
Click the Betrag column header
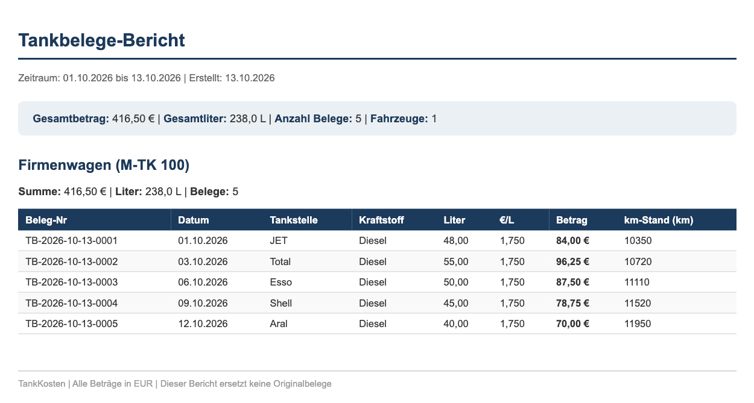pyautogui.click(x=583, y=220)
